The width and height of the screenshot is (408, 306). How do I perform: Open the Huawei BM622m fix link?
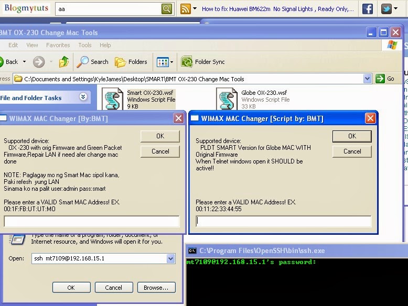pos(277,9)
